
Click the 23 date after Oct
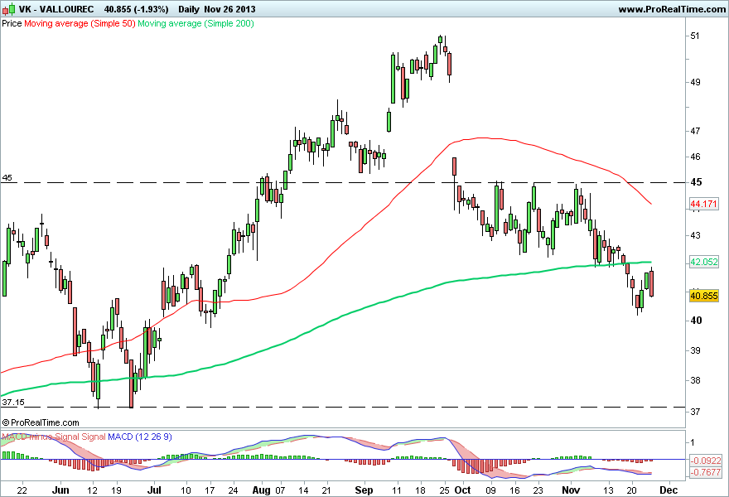(x=538, y=490)
